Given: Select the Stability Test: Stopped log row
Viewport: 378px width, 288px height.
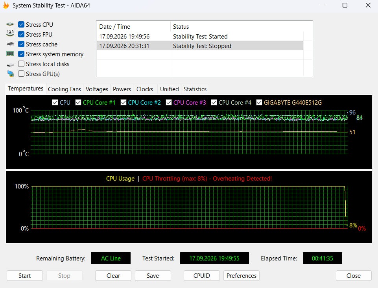Looking at the screenshot, I should tap(200, 46).
